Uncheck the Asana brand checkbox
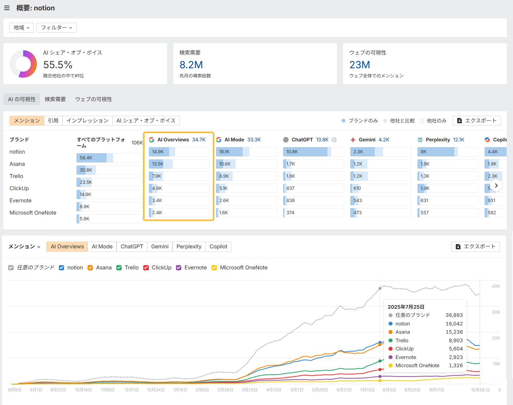 90,268
